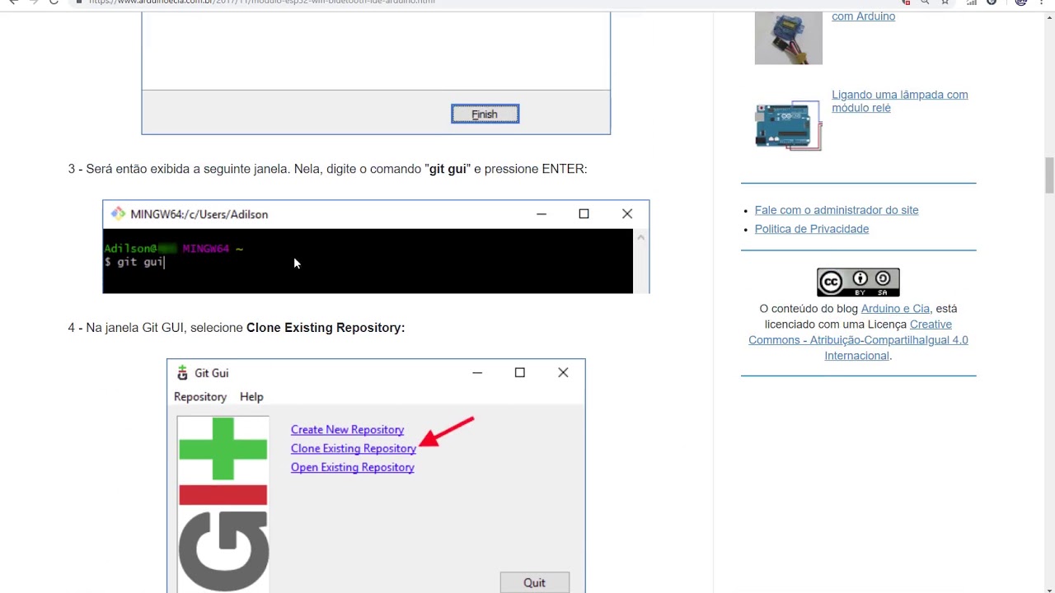Minimize the MINGW64 terminal window
This screenshot has height=593, width=1055.
[542, 214]
